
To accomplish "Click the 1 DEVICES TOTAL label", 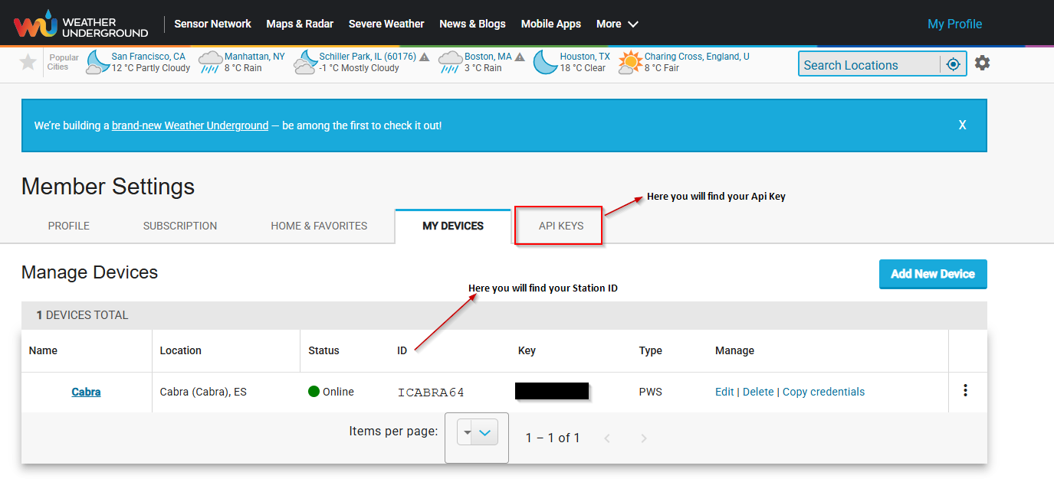I will [82, 315].
